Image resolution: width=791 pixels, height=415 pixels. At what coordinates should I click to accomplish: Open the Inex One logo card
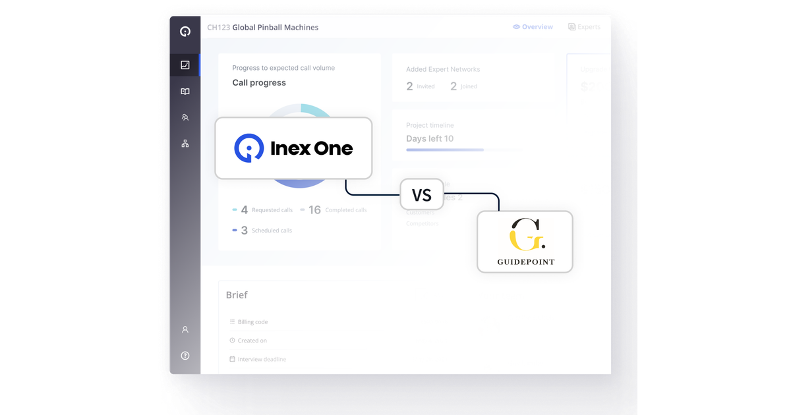293,148
